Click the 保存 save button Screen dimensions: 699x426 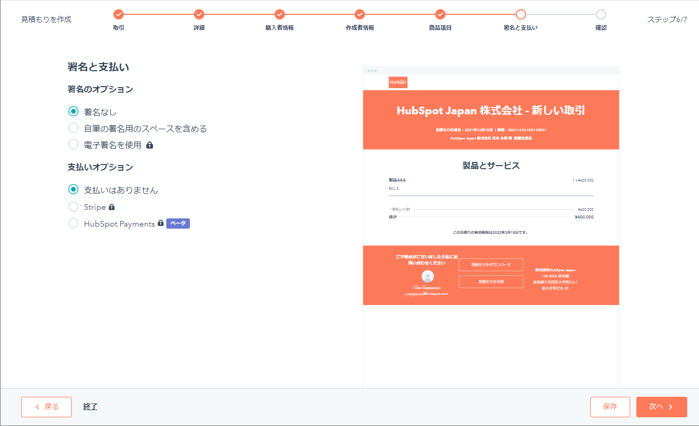tap(610, 407)
